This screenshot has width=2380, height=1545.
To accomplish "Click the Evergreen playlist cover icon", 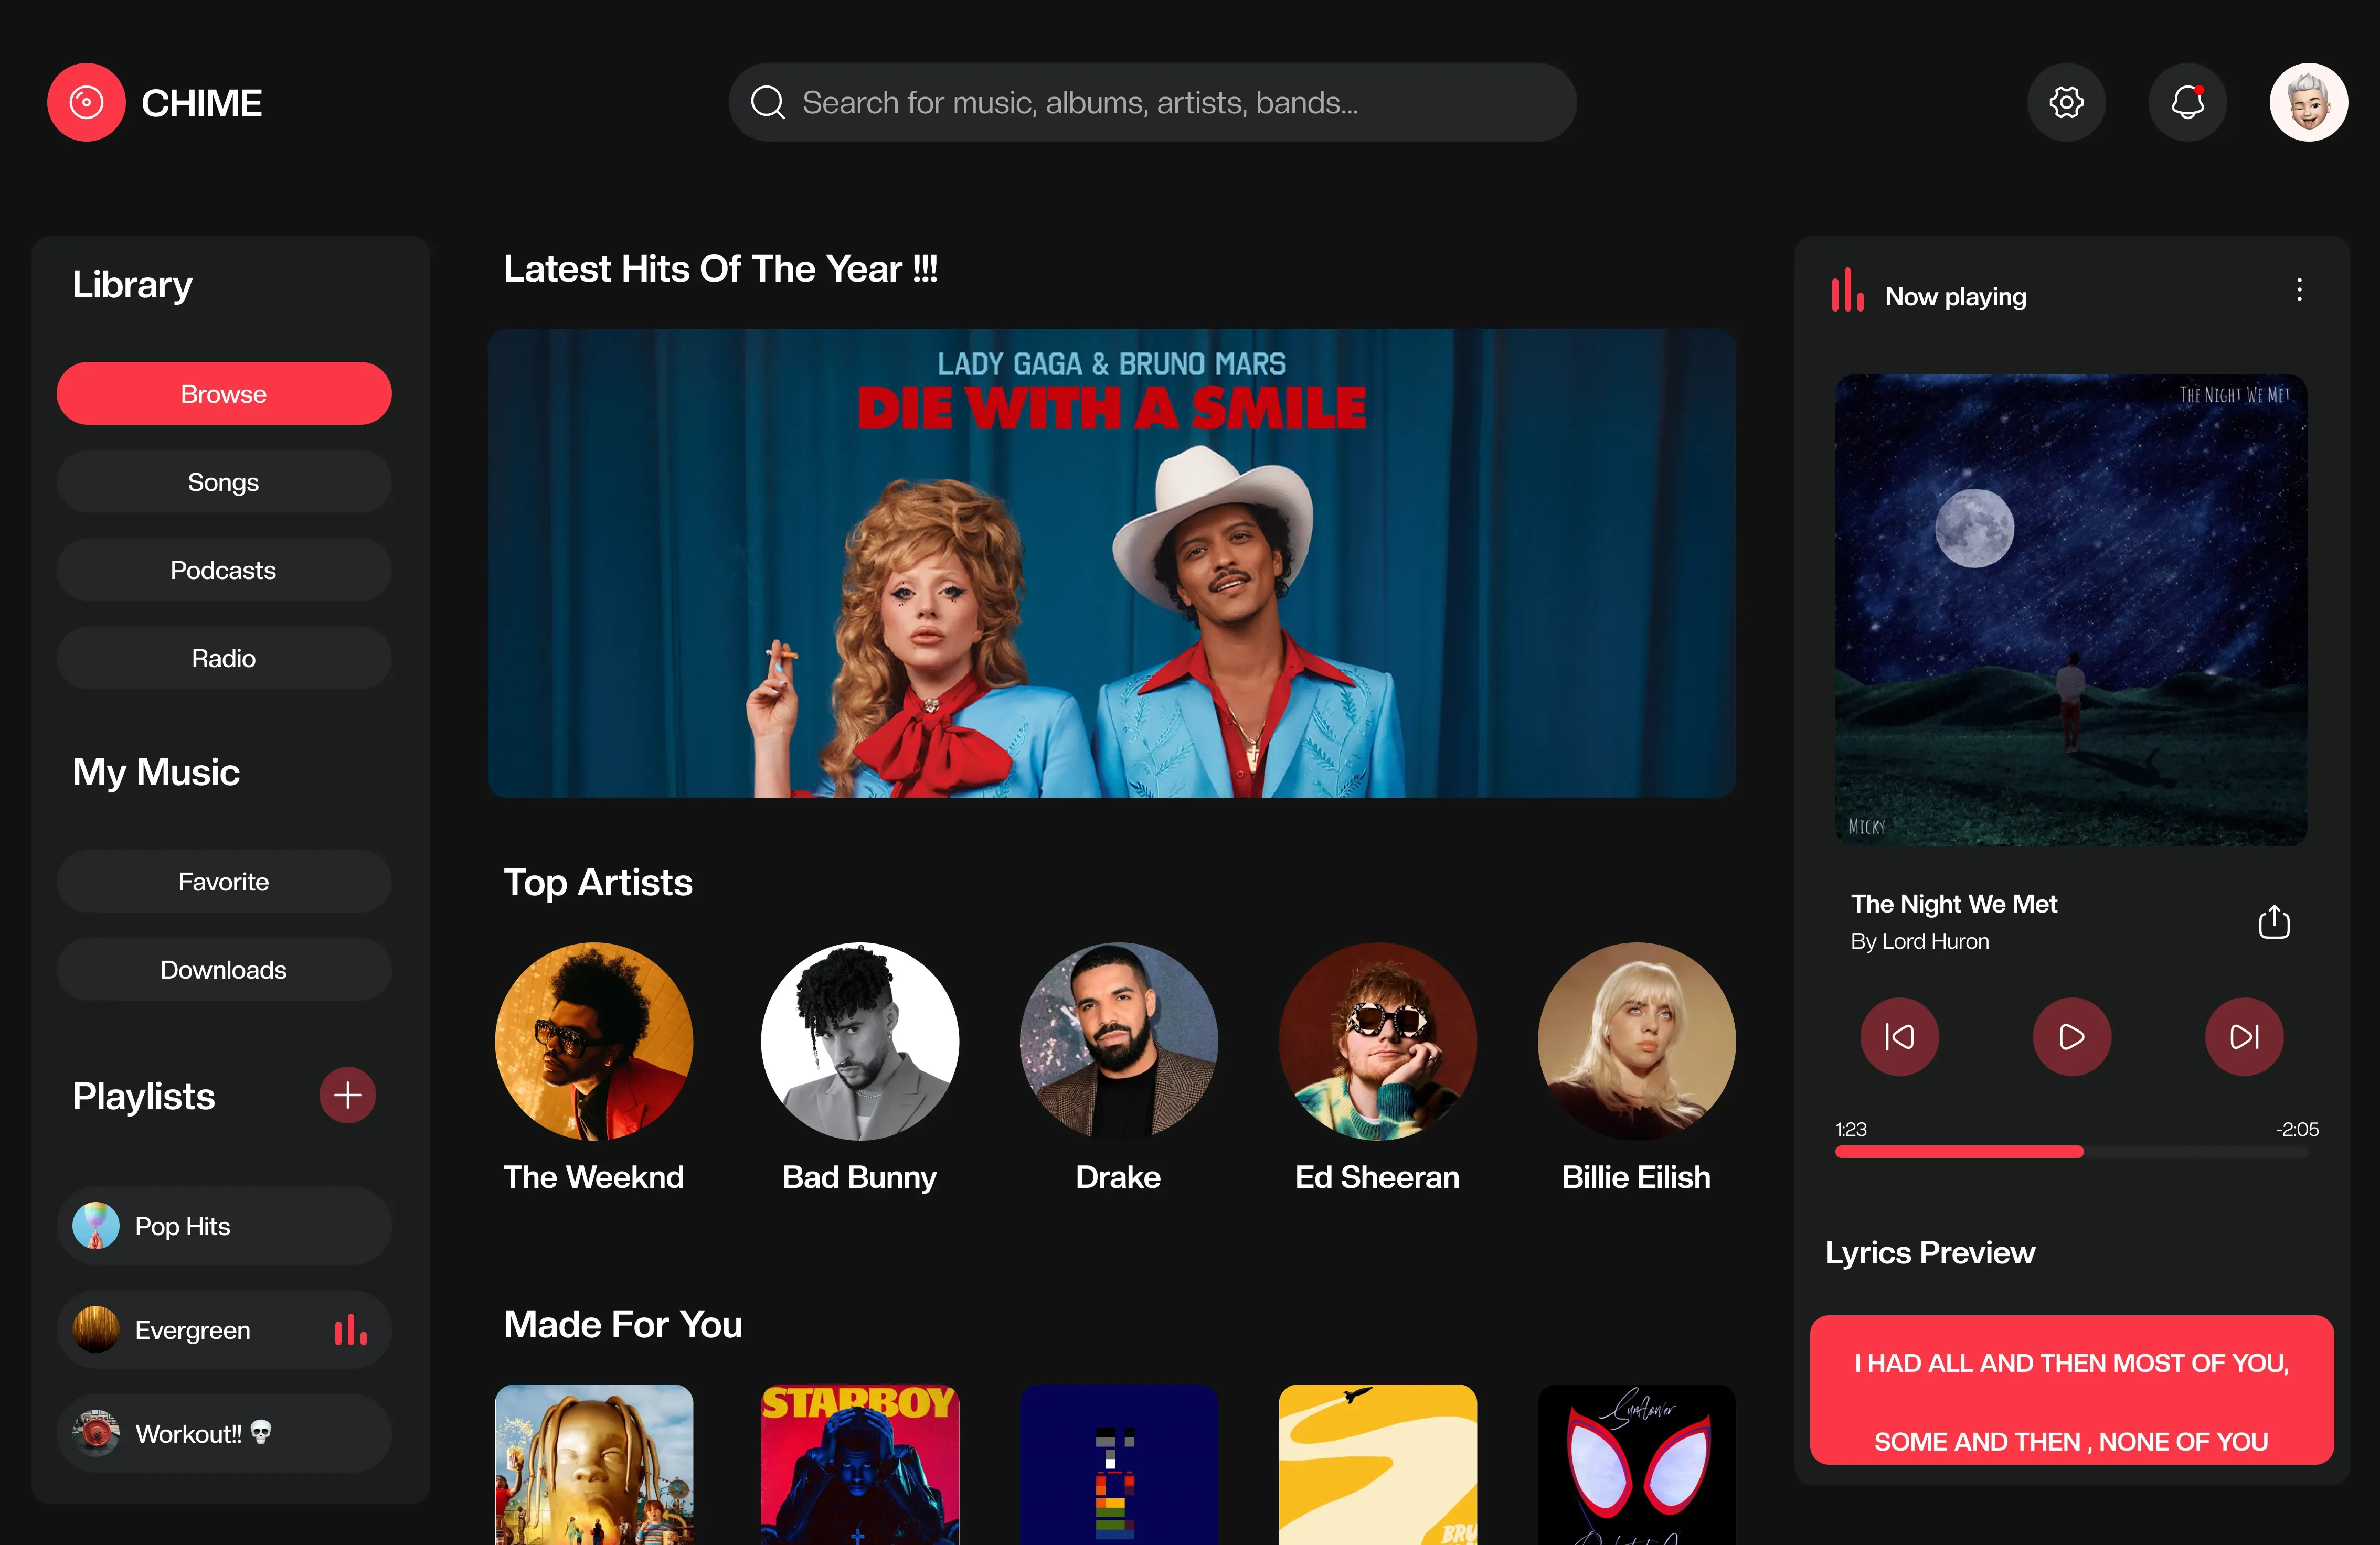I will point(96,1330).
